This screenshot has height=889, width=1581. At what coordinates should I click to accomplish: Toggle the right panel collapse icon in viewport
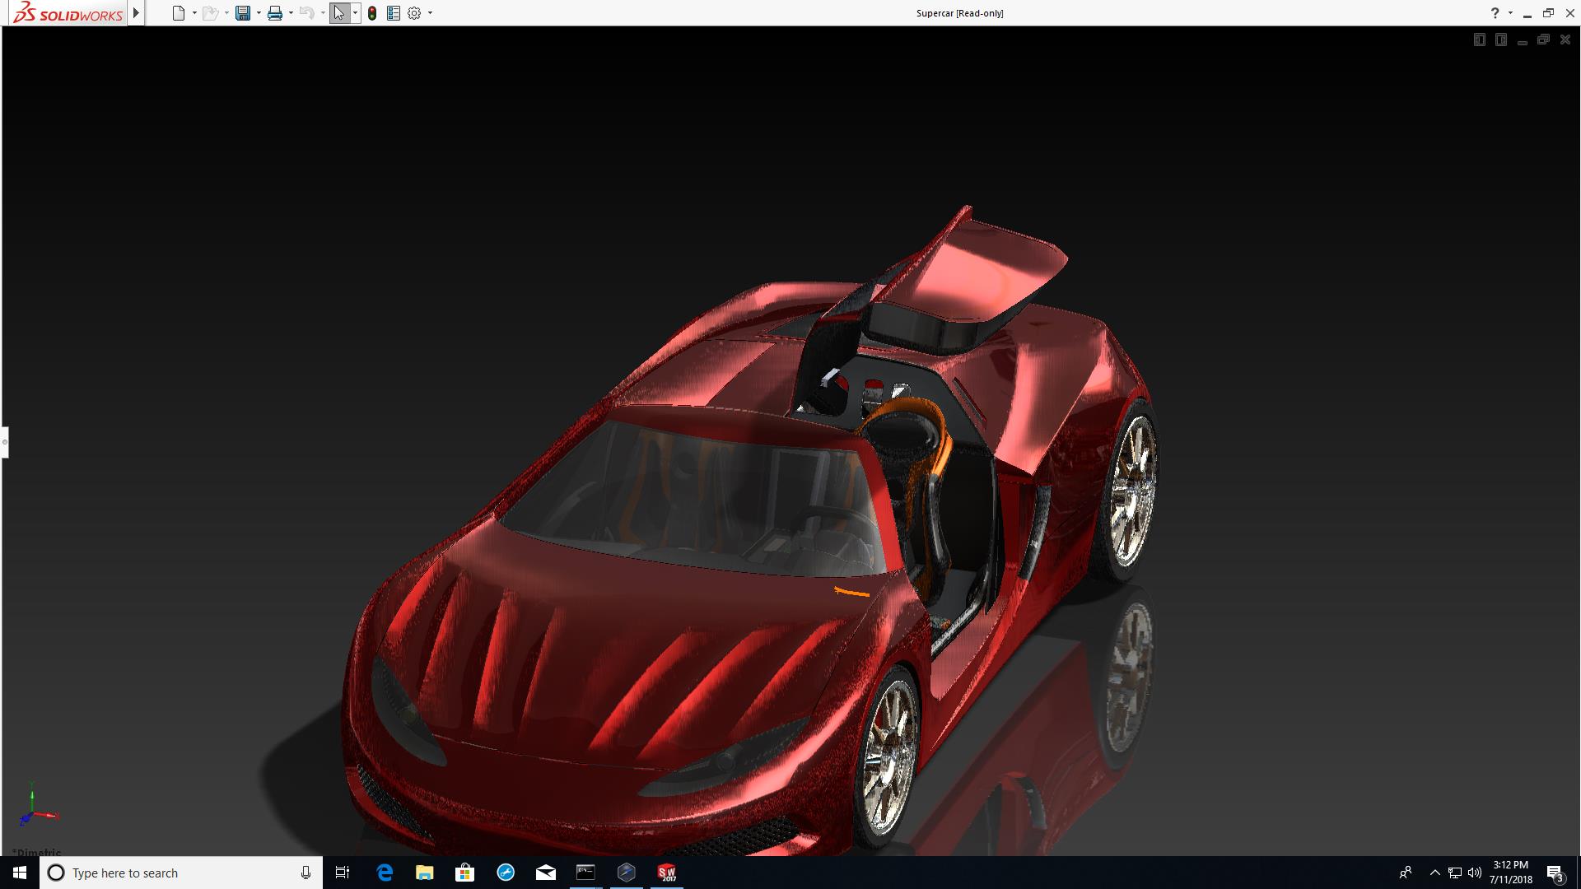[x=1500, y=40]
